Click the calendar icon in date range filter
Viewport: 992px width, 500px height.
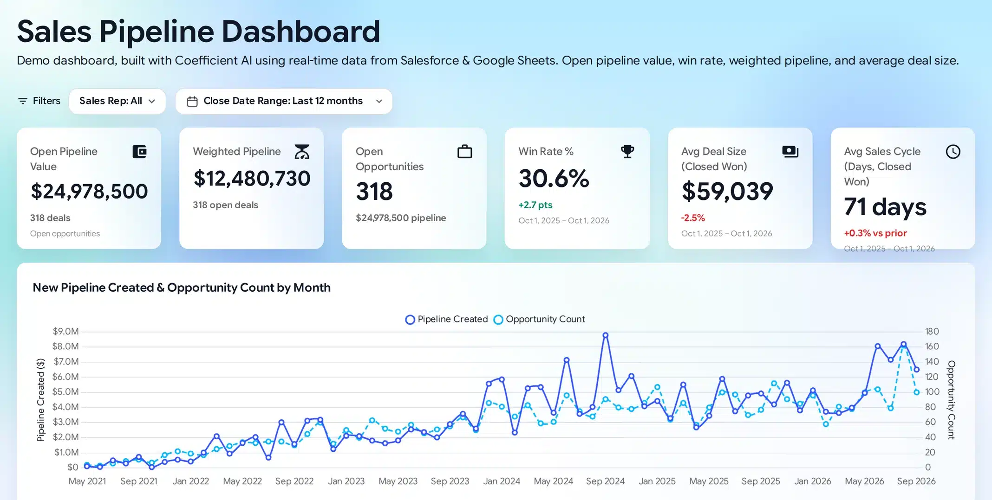click(x=192, y=101)
